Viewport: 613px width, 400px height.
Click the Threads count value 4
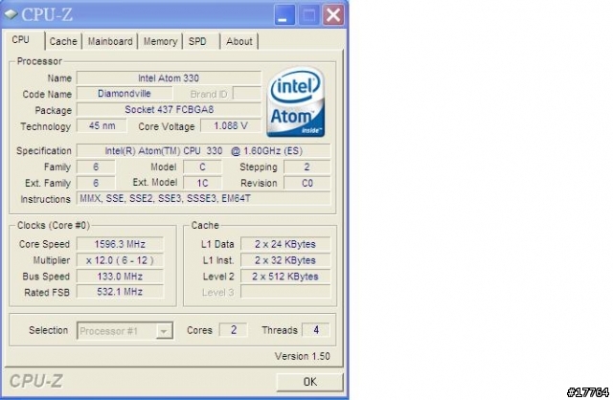pyautogui.click(x=316, y=330)
